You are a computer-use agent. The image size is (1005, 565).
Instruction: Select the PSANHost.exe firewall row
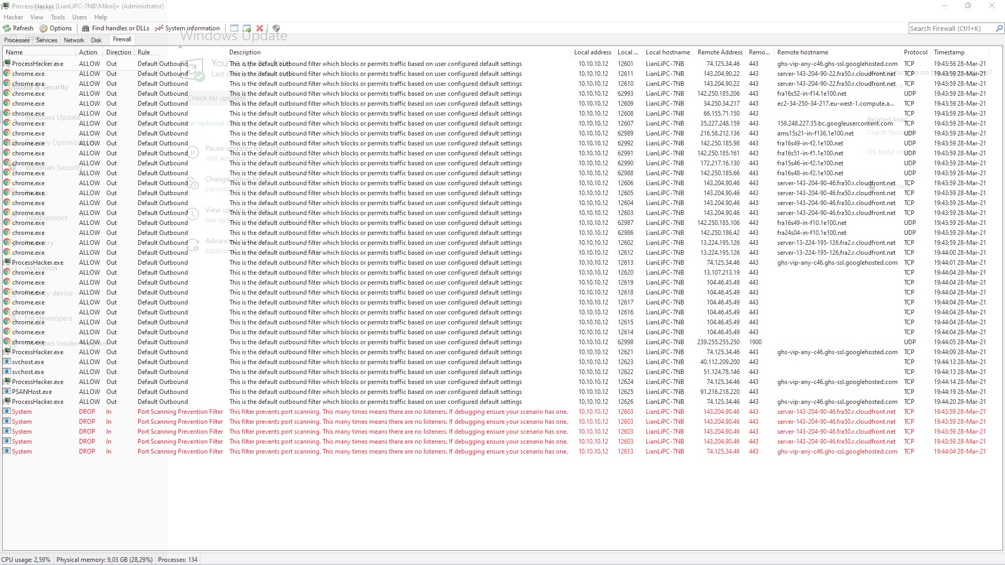[x=32, y=392]
